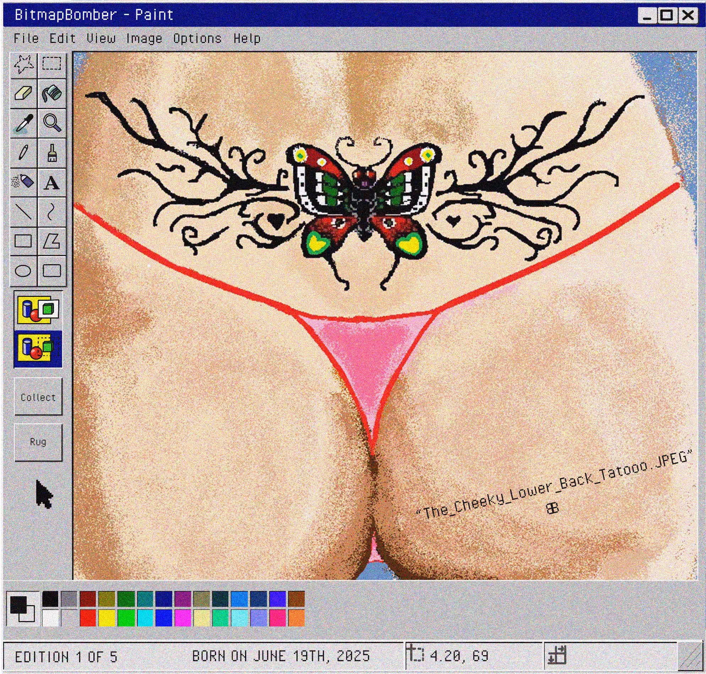Viewport: 706px width, 674px height.
Task: Open the File menu
Action: [26, 38]
